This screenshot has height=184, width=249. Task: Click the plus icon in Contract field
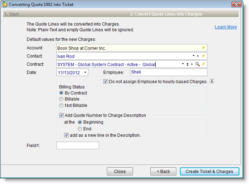(192, 64)
